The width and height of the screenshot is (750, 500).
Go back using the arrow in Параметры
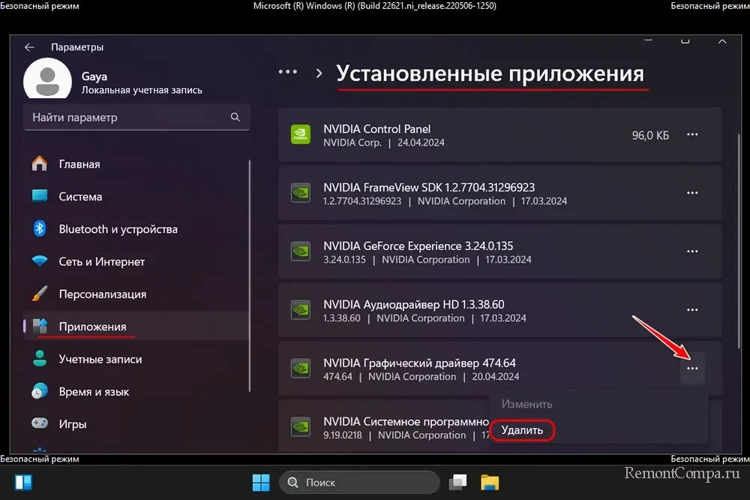pyautogui.click(x=30, y=47)
